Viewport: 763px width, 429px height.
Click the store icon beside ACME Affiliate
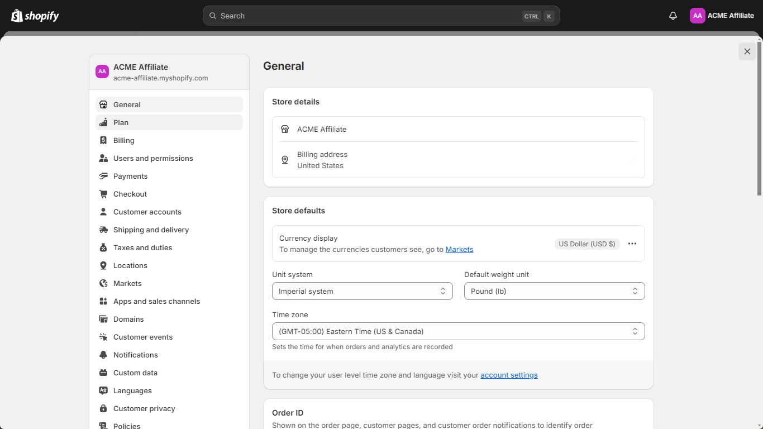285,129
